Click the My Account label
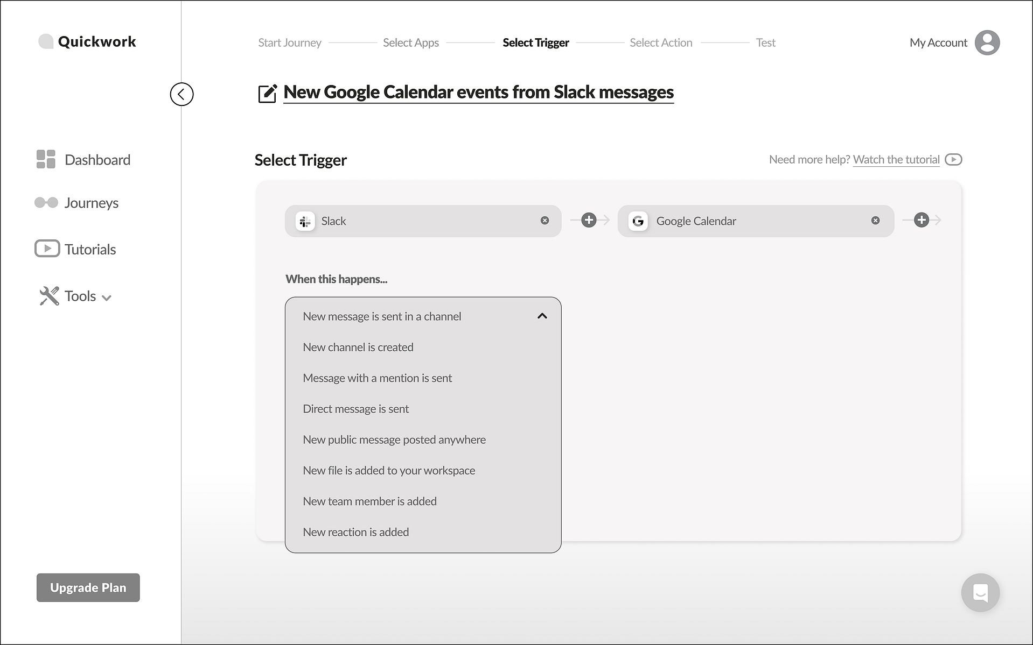 coord(938,42)
